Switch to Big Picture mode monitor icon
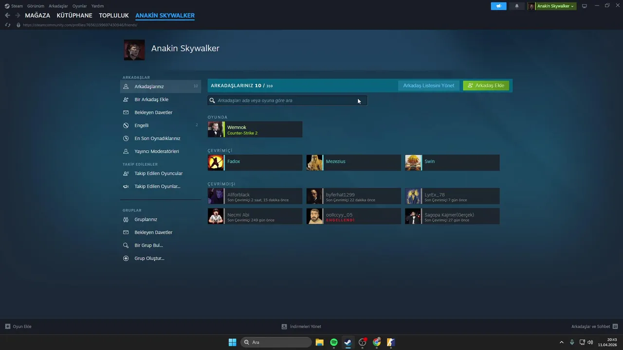 [585, 6]
